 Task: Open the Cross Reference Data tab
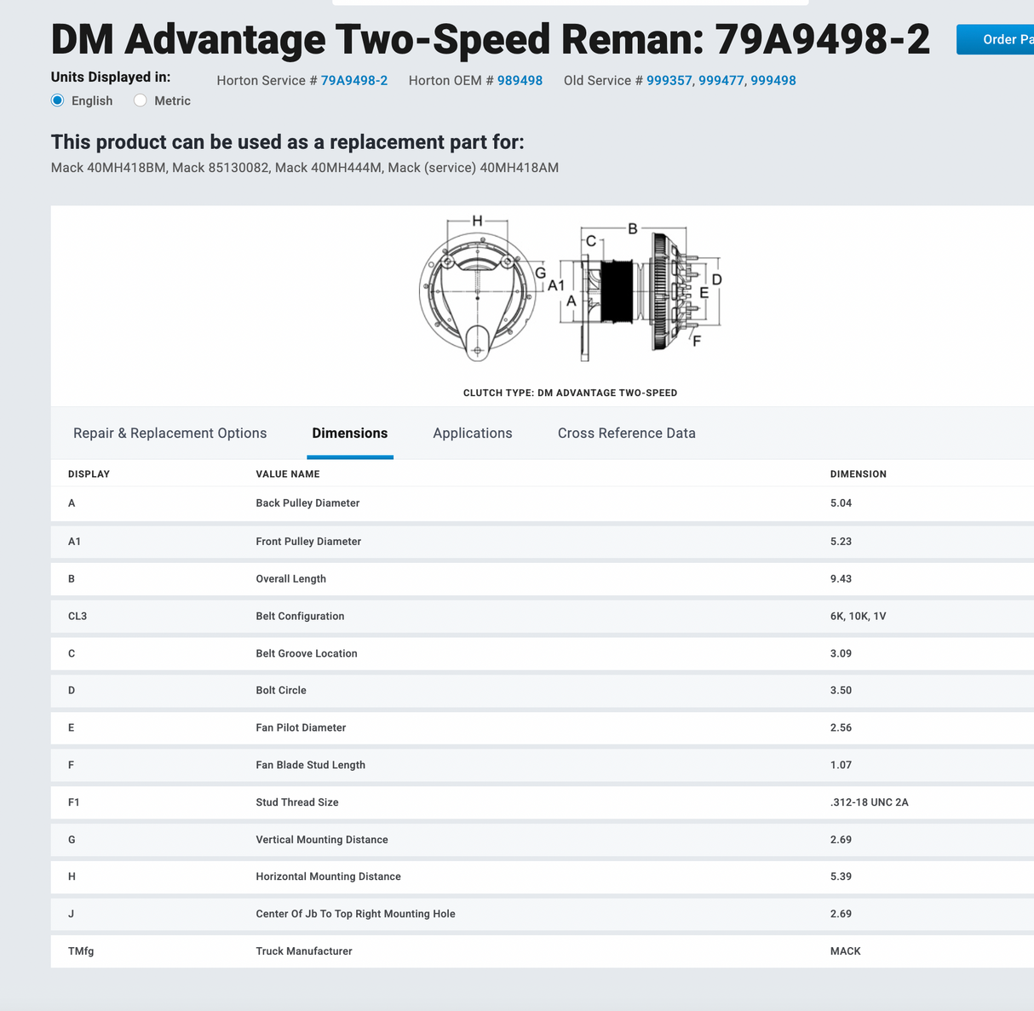pyautogui.click(x=627, y=434)
